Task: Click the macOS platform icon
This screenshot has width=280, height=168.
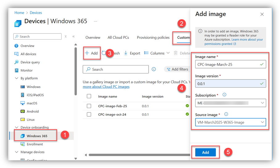Action: point(23,103)
